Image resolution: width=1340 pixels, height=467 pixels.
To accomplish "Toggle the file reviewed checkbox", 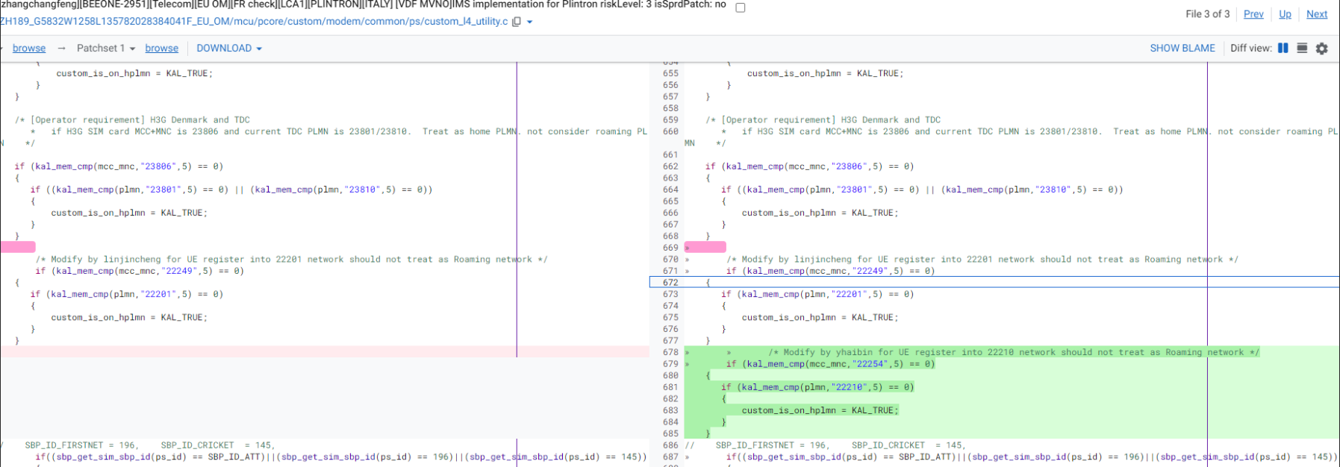I will pos(741,7).
